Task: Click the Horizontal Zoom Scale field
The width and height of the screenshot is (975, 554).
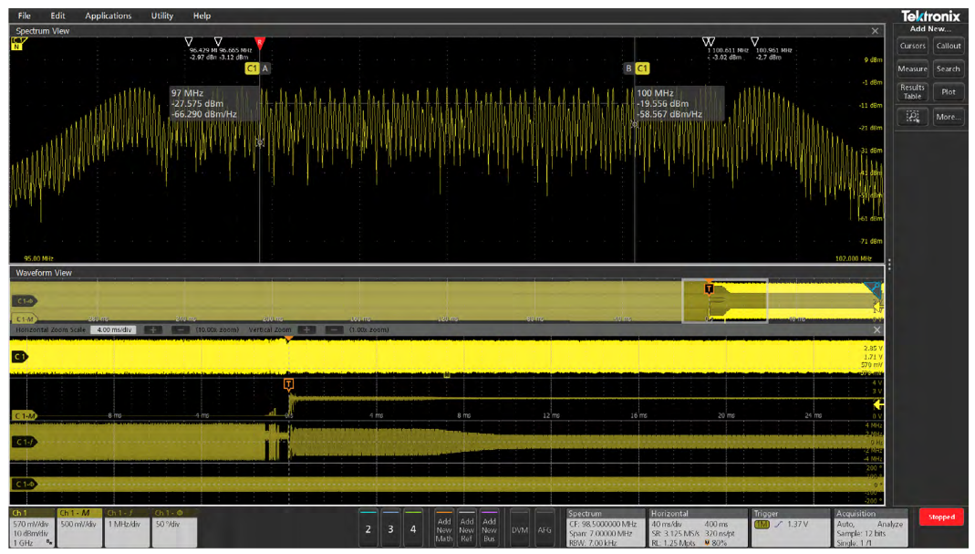Action: click(115, 329)
